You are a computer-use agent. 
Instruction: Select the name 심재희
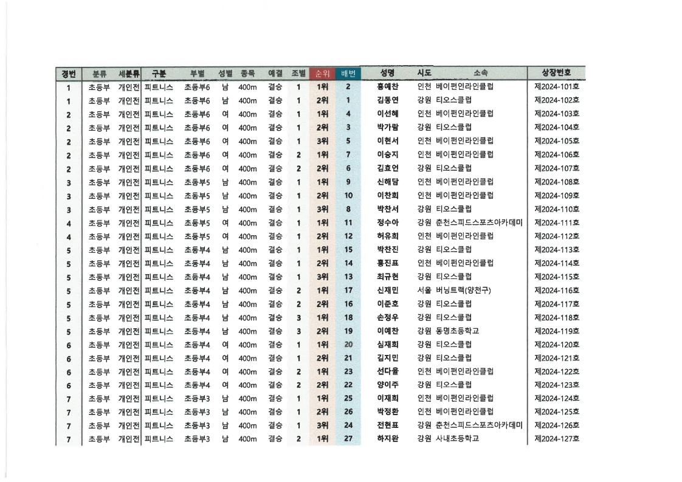click(388, 344)
